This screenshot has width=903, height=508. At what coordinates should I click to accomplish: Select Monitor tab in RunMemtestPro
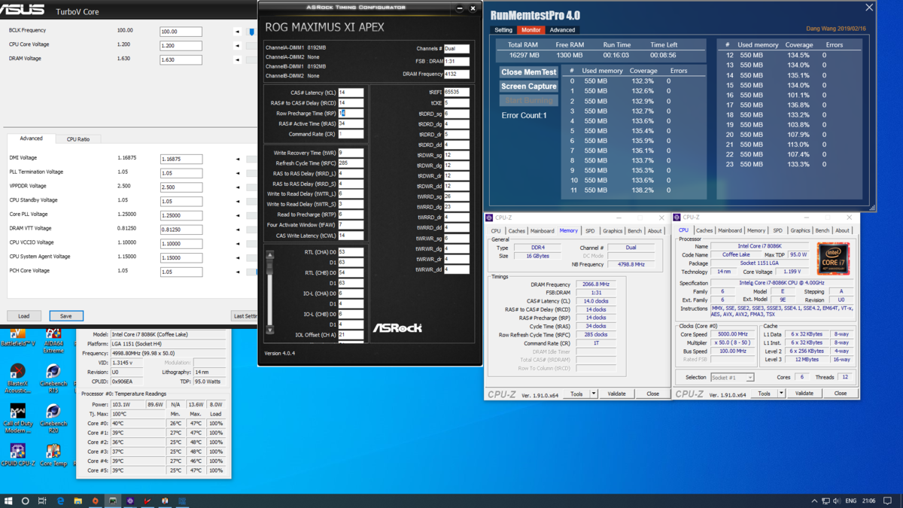(531, 30)
